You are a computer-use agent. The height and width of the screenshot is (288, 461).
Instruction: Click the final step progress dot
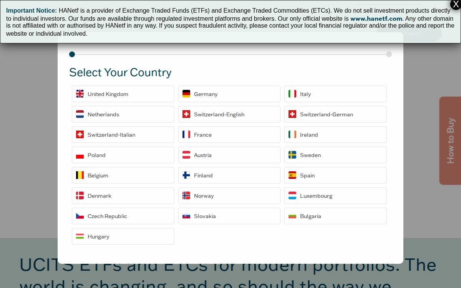coord(389,54)
